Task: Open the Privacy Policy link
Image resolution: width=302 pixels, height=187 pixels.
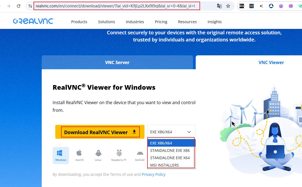Action: pos(153,174)
